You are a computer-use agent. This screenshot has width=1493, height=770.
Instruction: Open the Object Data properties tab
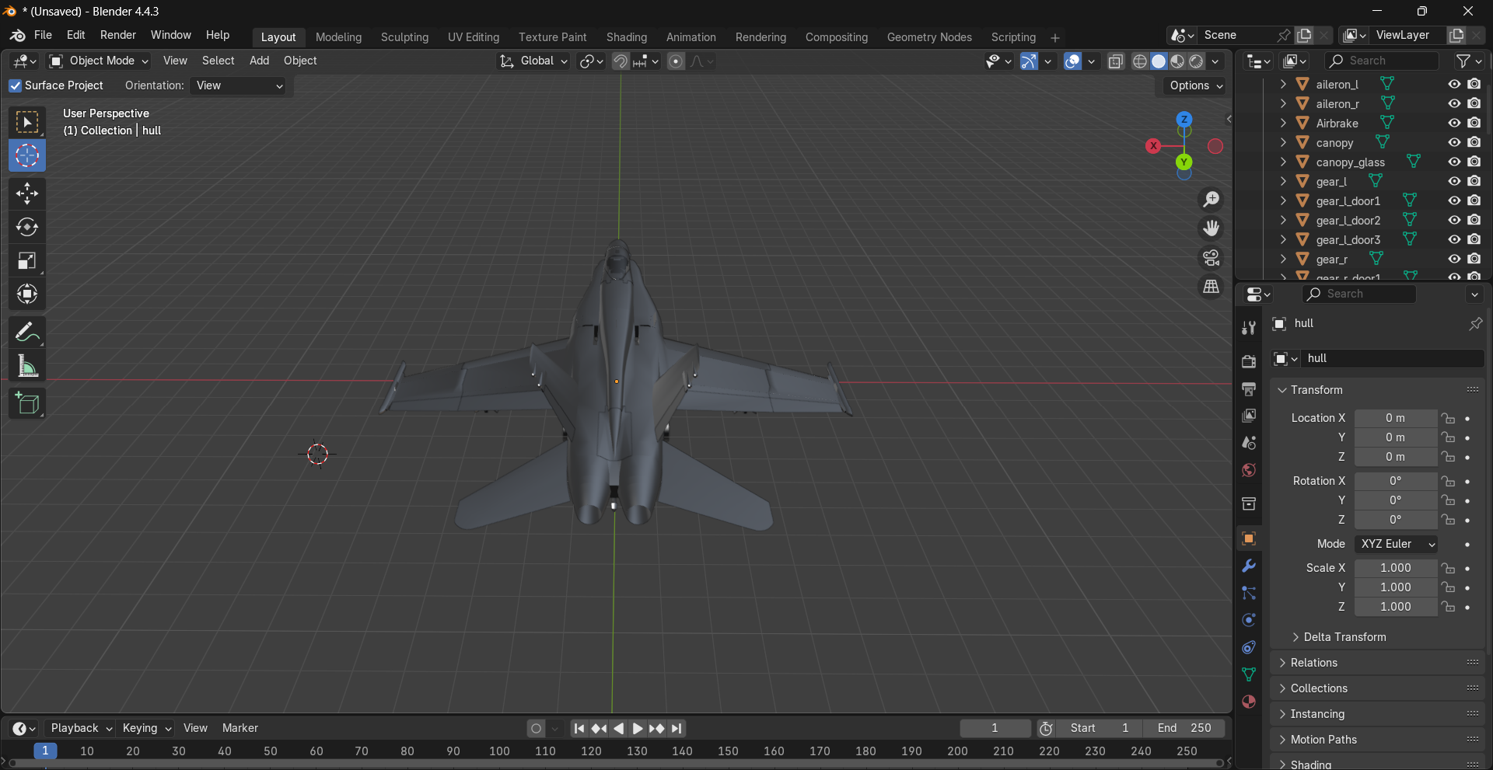(x=1249, y=674)
